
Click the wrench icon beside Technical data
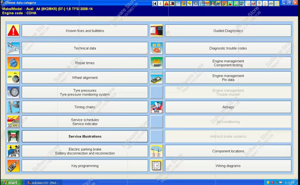pos(13,48)
